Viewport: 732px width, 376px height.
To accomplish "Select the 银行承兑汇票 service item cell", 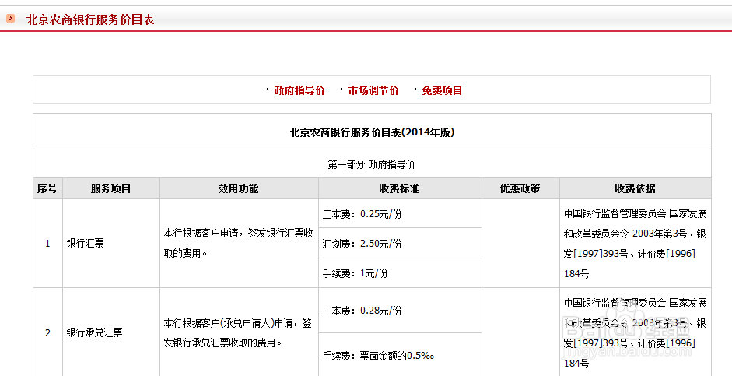I will click(x=111, y=332).
